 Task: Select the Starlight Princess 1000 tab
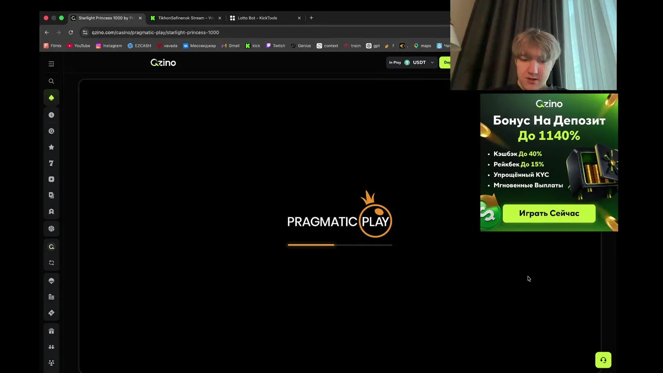[106, 18]
